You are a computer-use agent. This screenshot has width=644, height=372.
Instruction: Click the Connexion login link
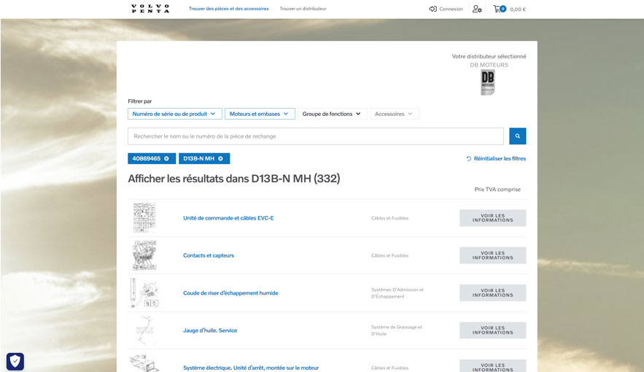click(446, 9)
